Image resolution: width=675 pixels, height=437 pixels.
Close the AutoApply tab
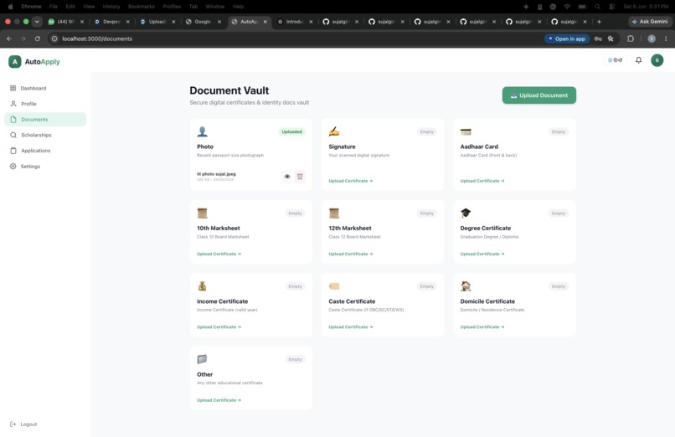(x=265, y=22)
